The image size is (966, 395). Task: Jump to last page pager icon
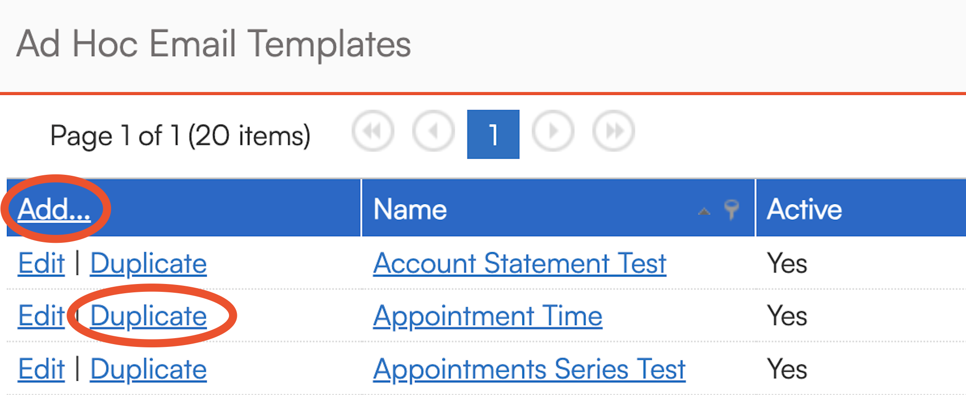click(613, 132)
